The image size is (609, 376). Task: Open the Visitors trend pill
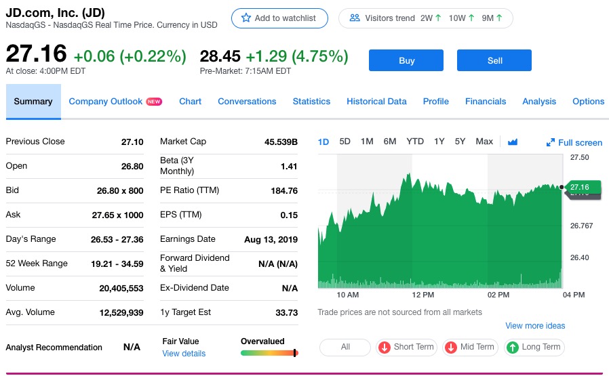(x=426, y=18)
